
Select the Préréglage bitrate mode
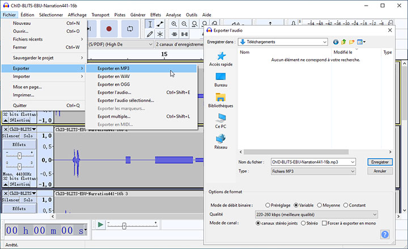(x=267, y=205)
